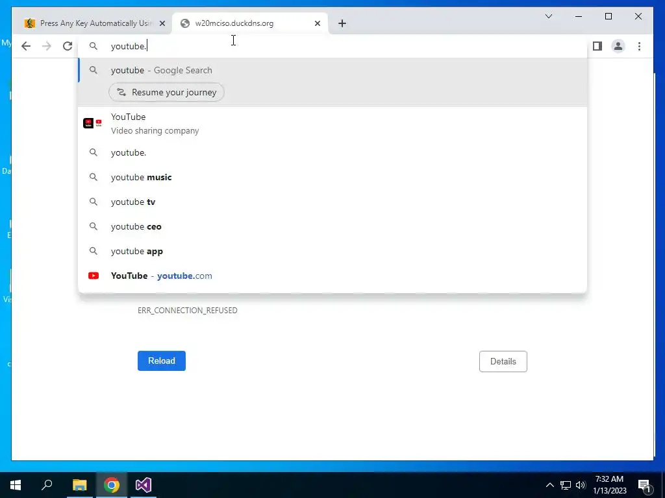Viewport: 665px width, 498px height.
Task: Click the Details button
Action: pos(503,362)
